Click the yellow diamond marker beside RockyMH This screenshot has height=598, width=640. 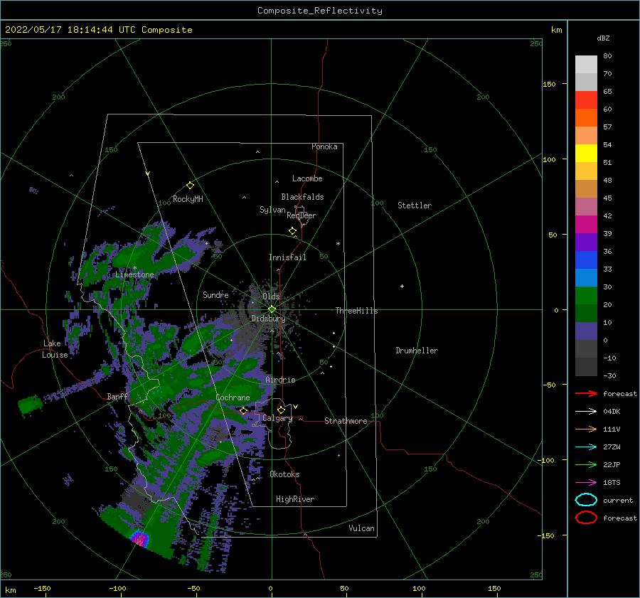coord(190,186)
